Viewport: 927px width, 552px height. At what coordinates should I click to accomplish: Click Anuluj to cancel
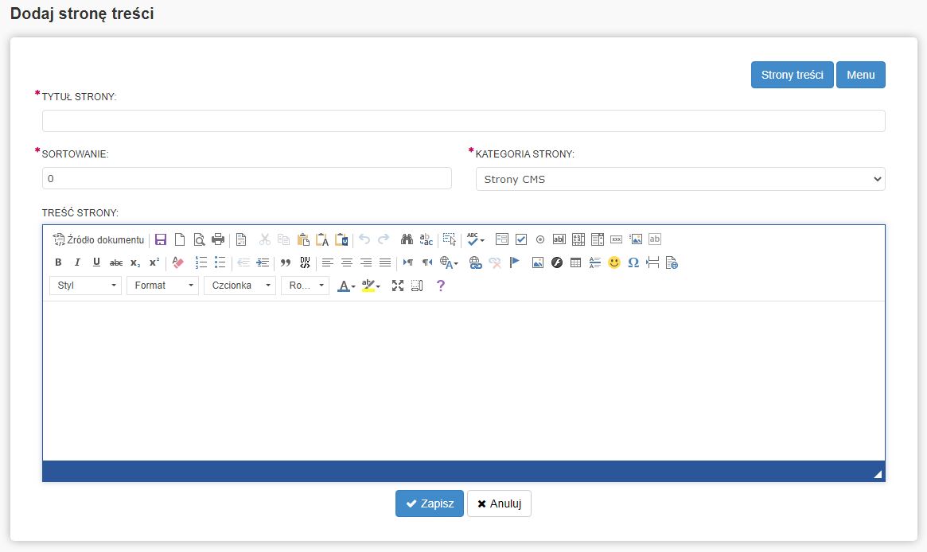tap(499, 503)
